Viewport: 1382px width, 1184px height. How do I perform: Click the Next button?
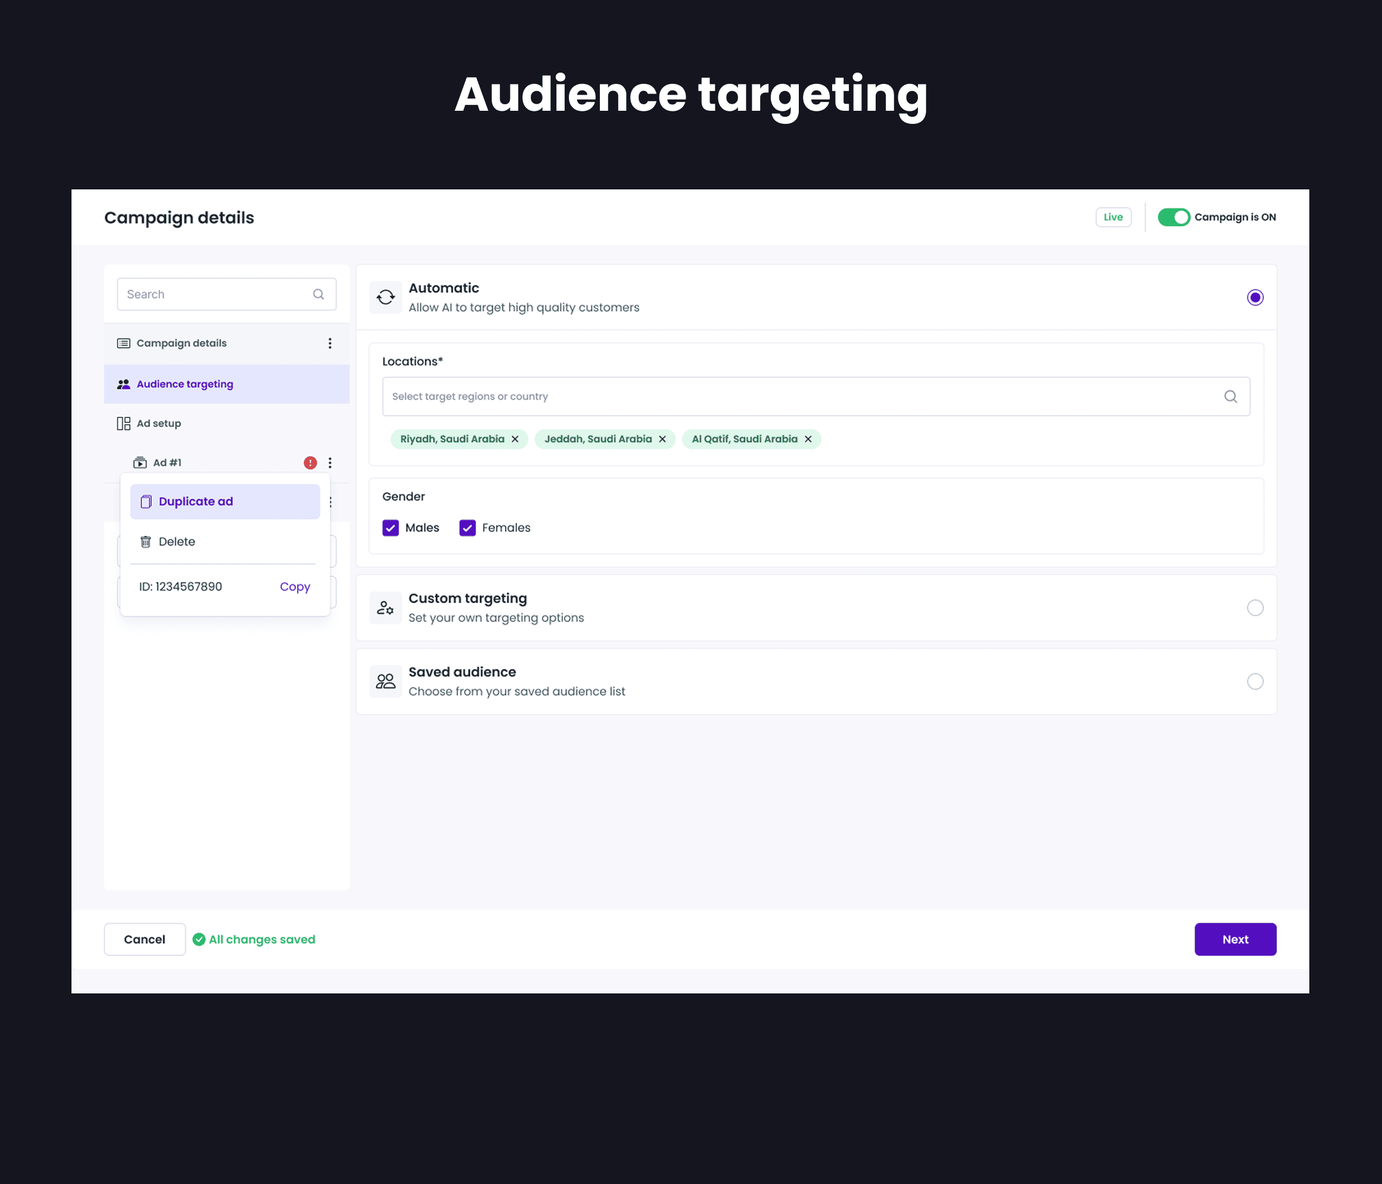point(1235,939)
